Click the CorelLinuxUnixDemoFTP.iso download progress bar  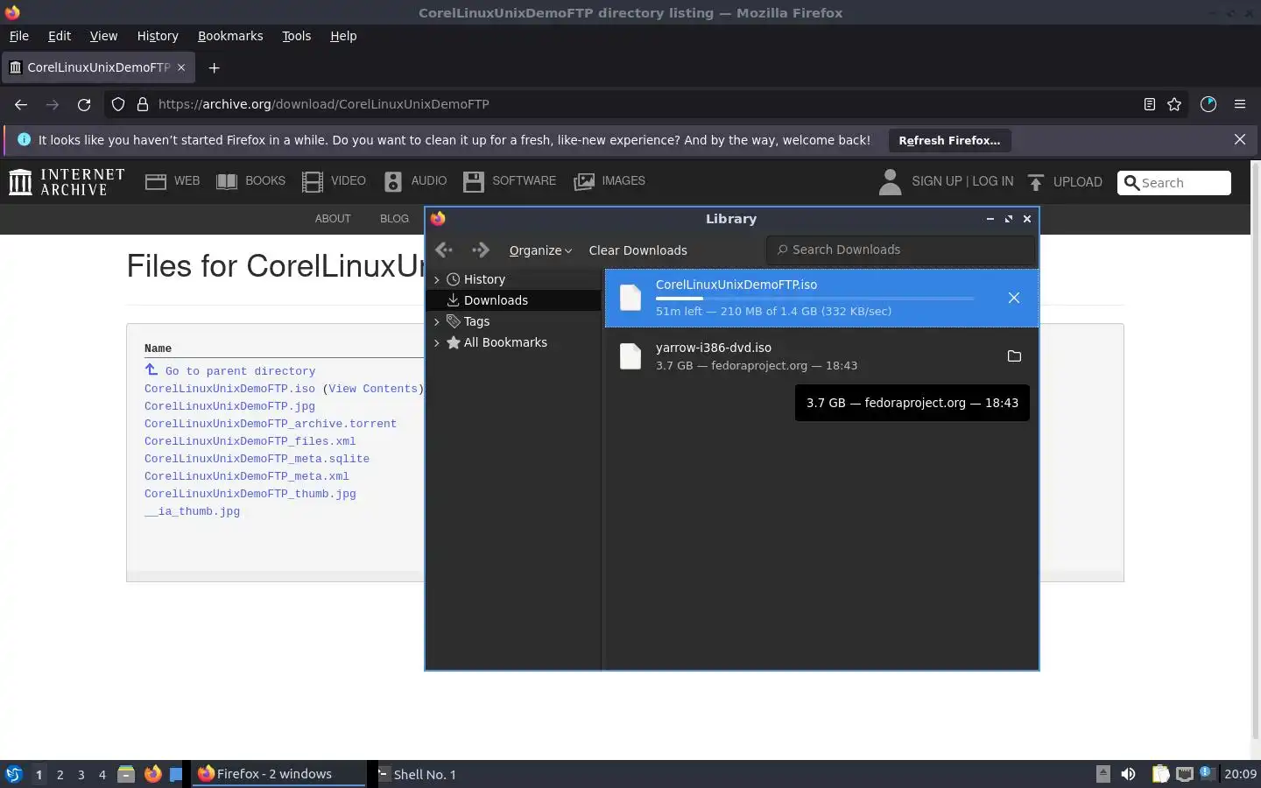(814, 299)
